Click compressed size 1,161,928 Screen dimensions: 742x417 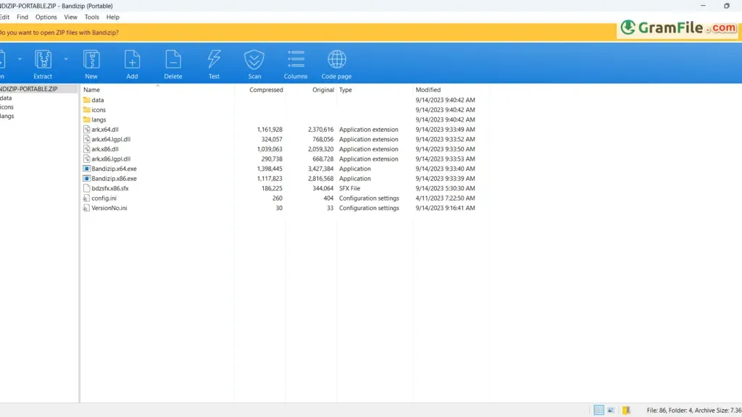click(270, 130)
